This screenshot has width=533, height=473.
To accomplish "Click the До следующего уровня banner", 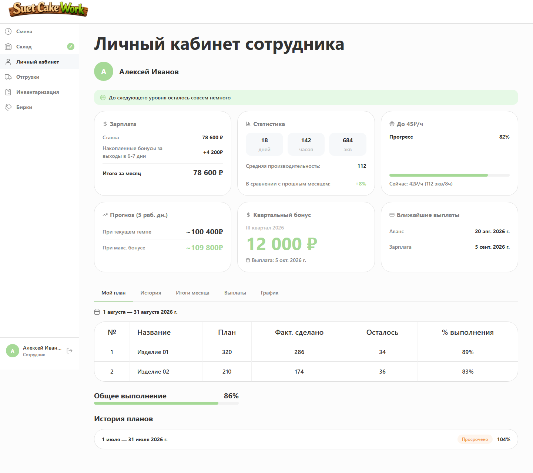I will pos(306,98).
